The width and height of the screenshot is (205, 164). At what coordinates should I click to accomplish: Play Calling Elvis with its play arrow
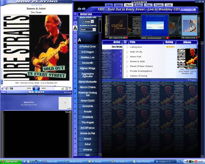tap(127, 47)
